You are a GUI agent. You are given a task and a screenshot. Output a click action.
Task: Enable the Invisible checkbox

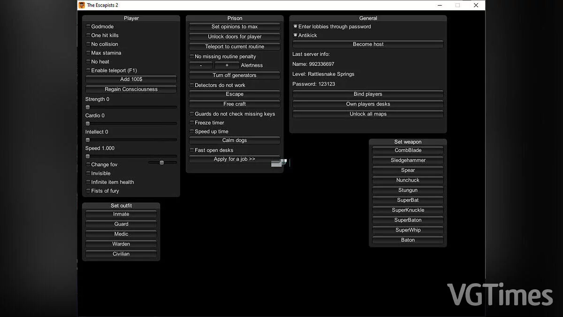click(x=88, y=173)
